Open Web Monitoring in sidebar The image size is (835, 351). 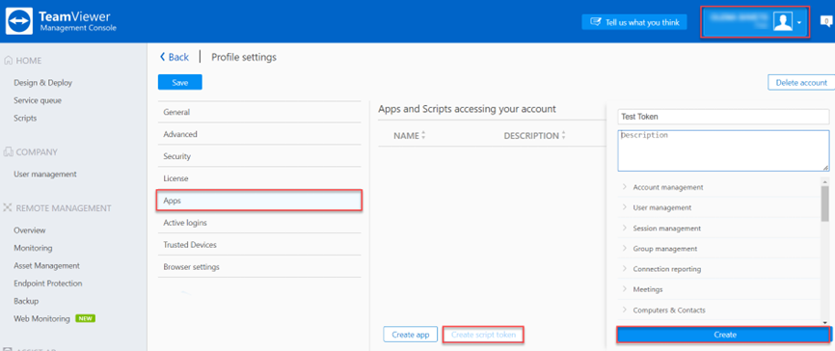(x=42, y=318)
